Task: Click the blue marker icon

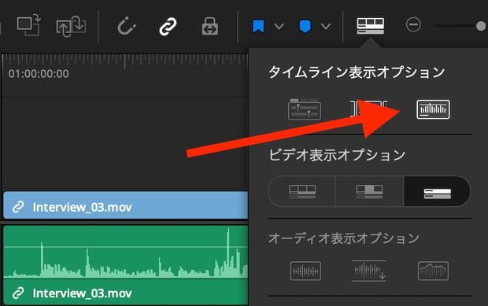Action: (x=305, y=27)
